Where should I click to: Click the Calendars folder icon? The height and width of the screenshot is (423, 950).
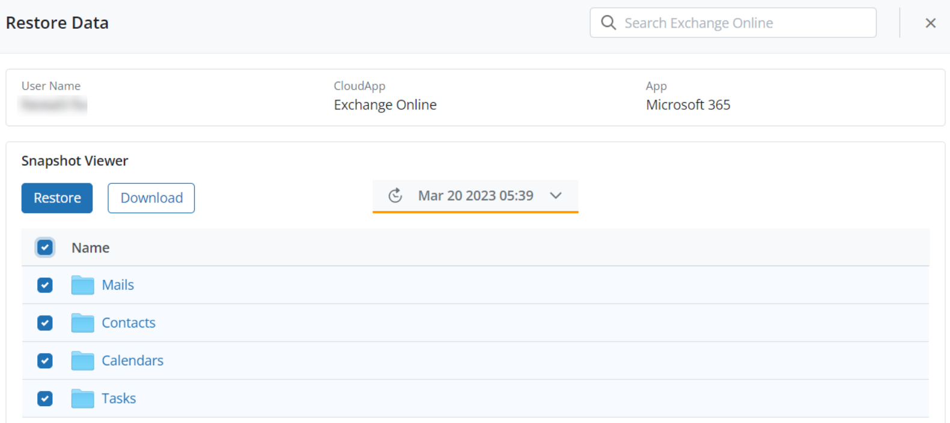(82, 361)
